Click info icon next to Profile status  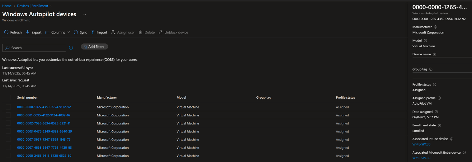(435, 84)
